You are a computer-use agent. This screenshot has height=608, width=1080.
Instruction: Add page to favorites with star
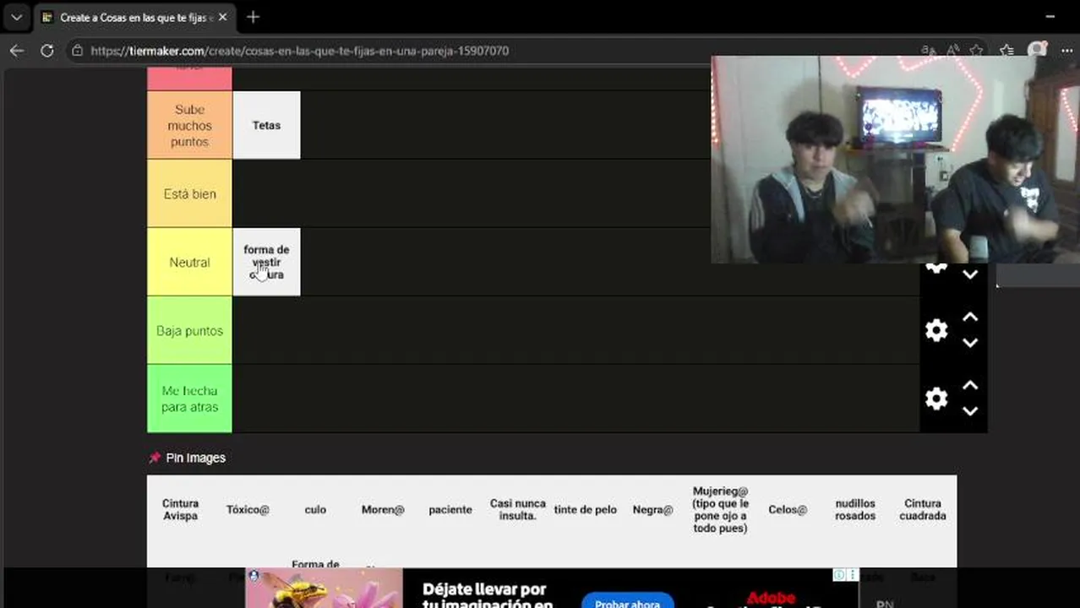976,51
